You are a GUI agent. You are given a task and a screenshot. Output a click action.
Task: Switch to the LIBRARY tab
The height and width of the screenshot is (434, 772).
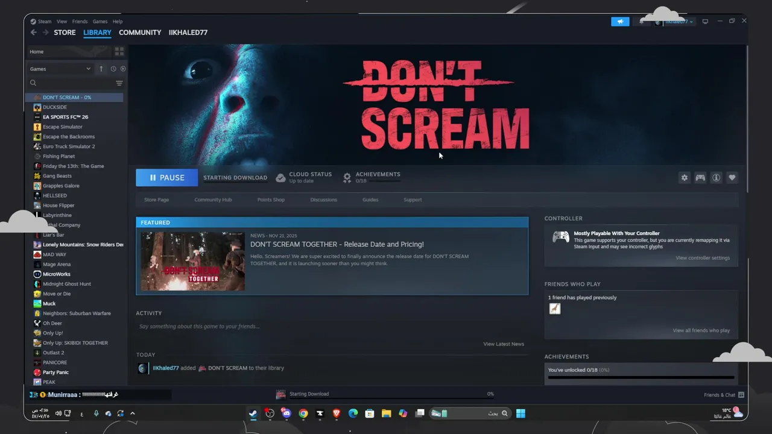pyautogui.click(x=97, y=33)
